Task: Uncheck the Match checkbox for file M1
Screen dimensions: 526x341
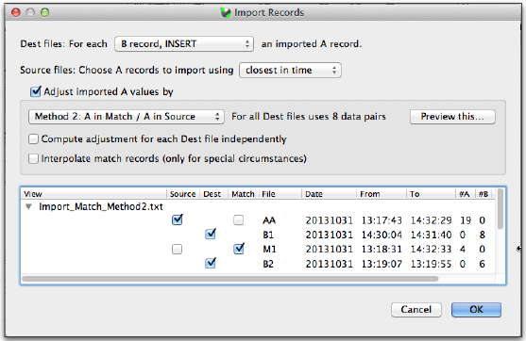Action: (x=239, y=249)
